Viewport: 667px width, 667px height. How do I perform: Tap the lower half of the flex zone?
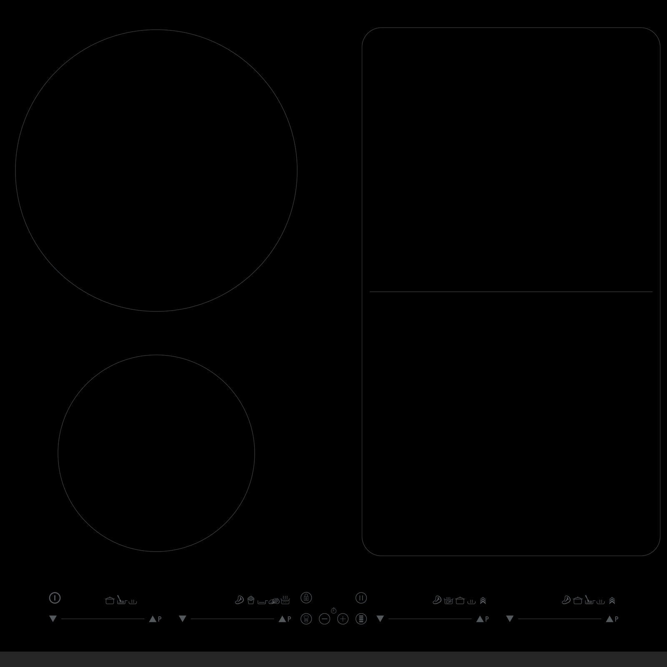pos(511,424)
